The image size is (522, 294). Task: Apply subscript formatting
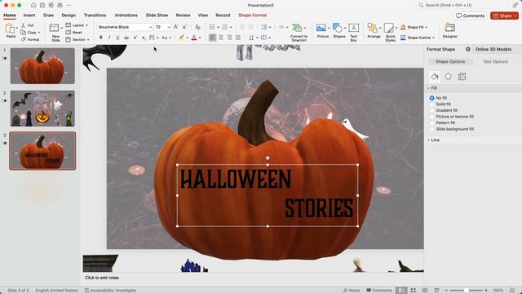[x=144, y=38]
